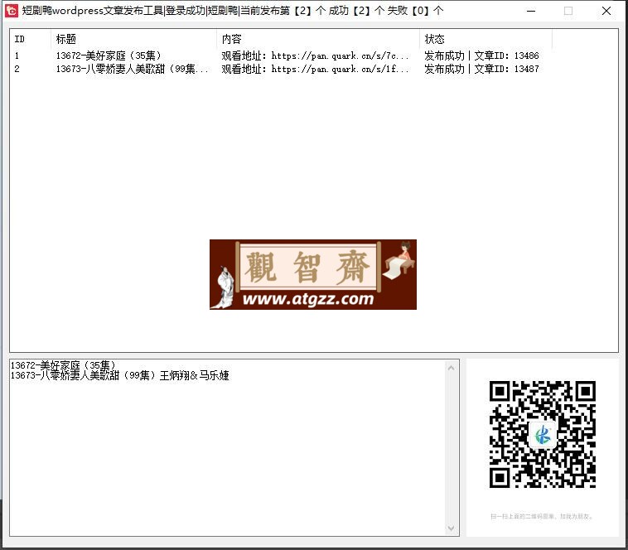Viewport: 628px width, 550px height.
Task: Click the red app icon in title bar
Action: [x=12, y=11]
